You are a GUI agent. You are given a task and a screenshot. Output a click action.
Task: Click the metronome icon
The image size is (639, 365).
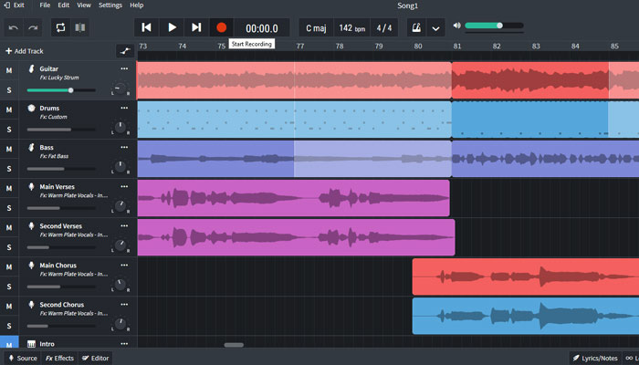tap(415, 28)
